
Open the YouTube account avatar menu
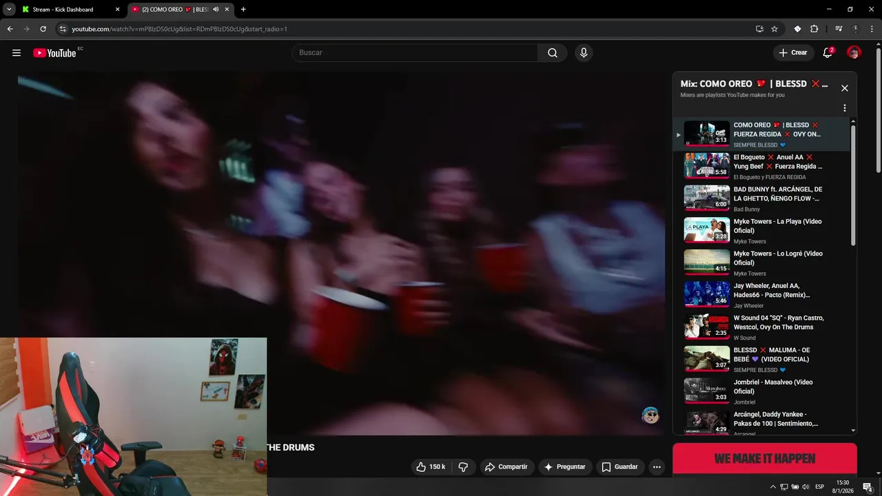pyautogui.click(x=854, y=53)
